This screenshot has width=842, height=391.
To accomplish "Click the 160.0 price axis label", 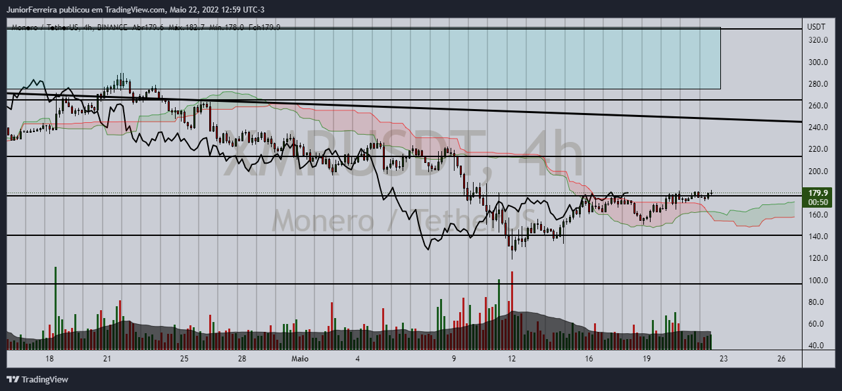I will click(x=818, y=215).
